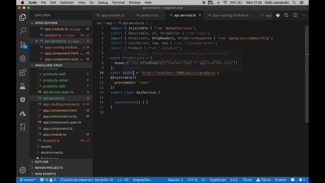This screenshot has height=183, width=325.
Task: Click the Prettier status bar item
Action: (281, 180)
